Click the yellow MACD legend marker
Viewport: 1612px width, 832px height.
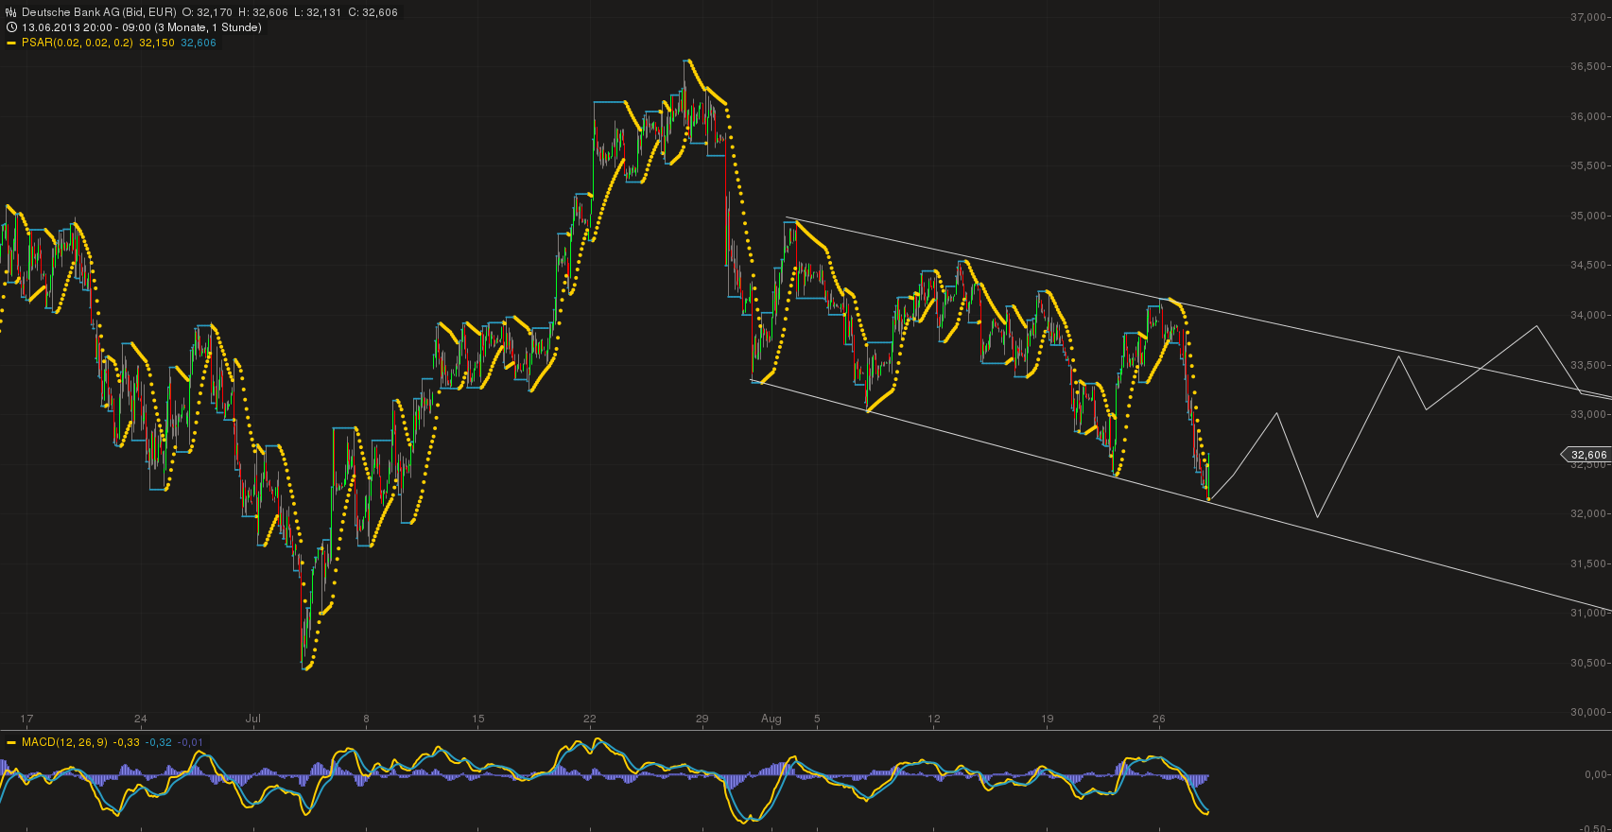tap(11, 742)
